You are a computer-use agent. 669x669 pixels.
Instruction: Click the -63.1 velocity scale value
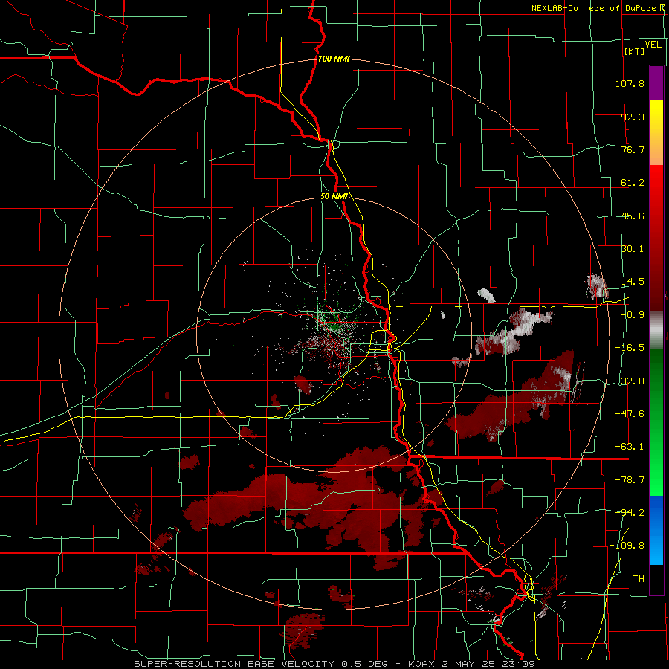(x=630, y=447)
